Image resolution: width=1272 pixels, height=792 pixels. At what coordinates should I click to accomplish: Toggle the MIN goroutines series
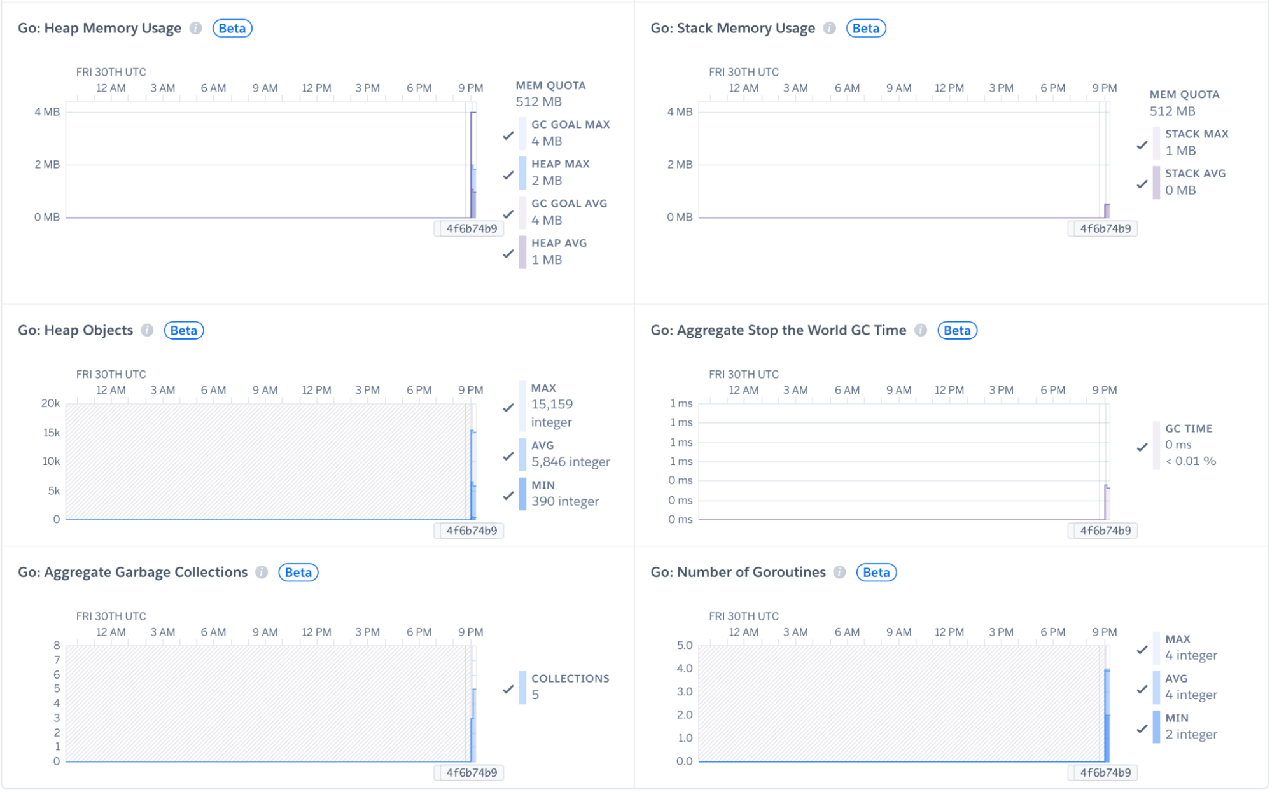click(1143, 728)
